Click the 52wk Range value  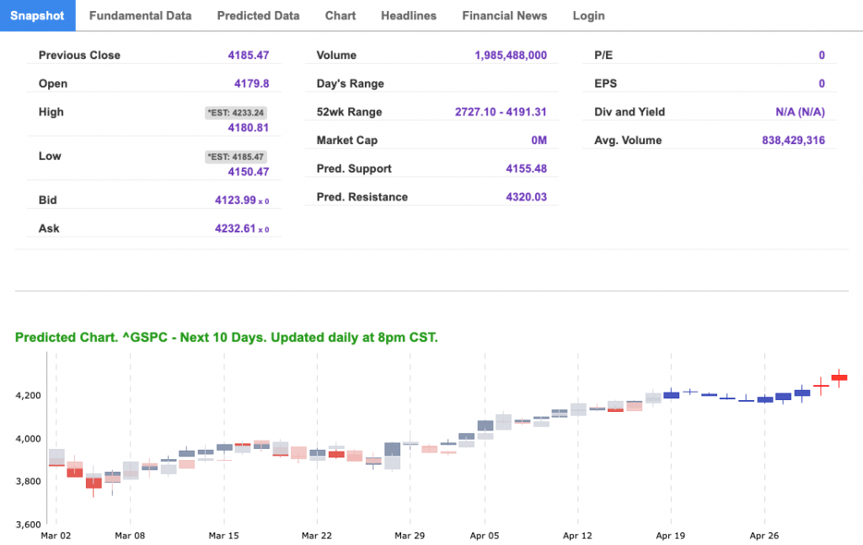(x=501, y=112)
